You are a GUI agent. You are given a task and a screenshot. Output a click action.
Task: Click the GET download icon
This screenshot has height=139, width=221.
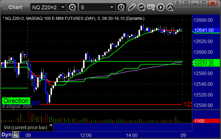point(151,7)
